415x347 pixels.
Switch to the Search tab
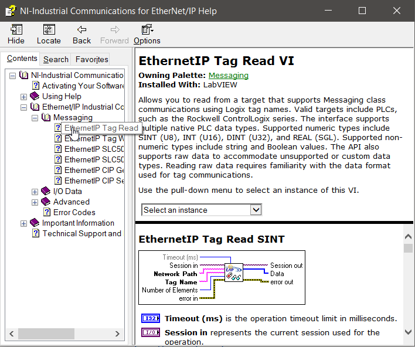click(x=56, y=60)
